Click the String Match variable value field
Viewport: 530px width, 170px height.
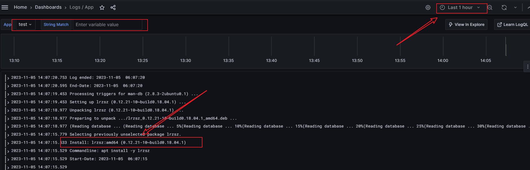point(107,24)
